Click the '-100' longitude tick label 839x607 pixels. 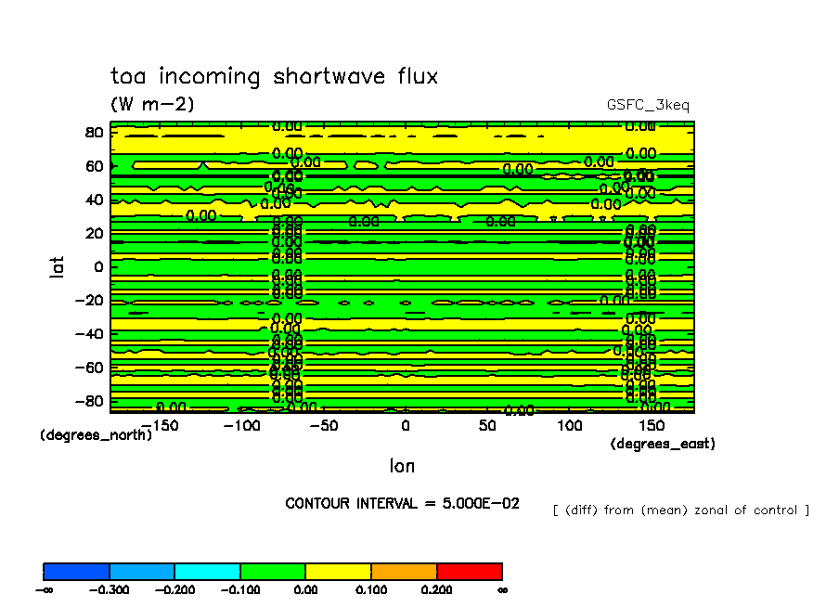pos(241,425)
